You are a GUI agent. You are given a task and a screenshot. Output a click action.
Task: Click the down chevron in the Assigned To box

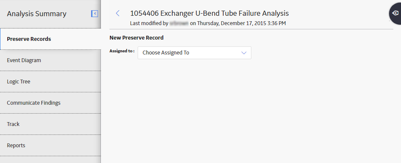coord(244,53)
